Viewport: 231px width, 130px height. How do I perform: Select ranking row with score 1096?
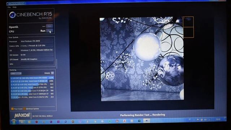(x=32, y=81)
